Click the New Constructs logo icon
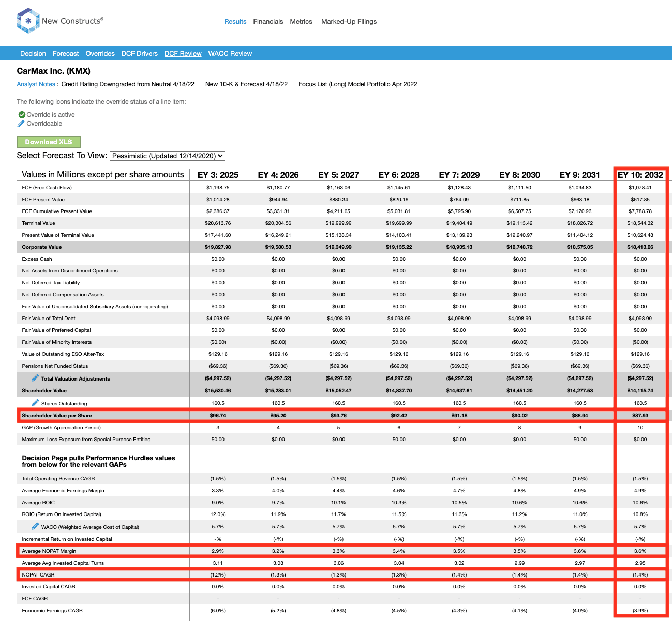The image size is (672, 621). (x=28, y=21)
